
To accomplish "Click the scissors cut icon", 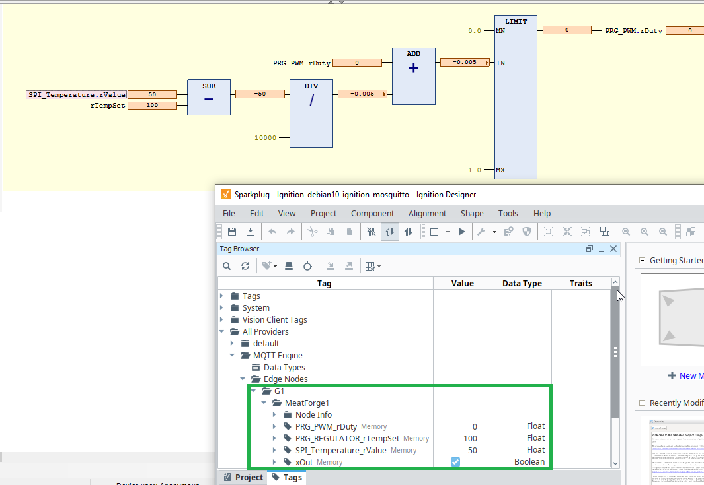I will (x=313, y=232).
